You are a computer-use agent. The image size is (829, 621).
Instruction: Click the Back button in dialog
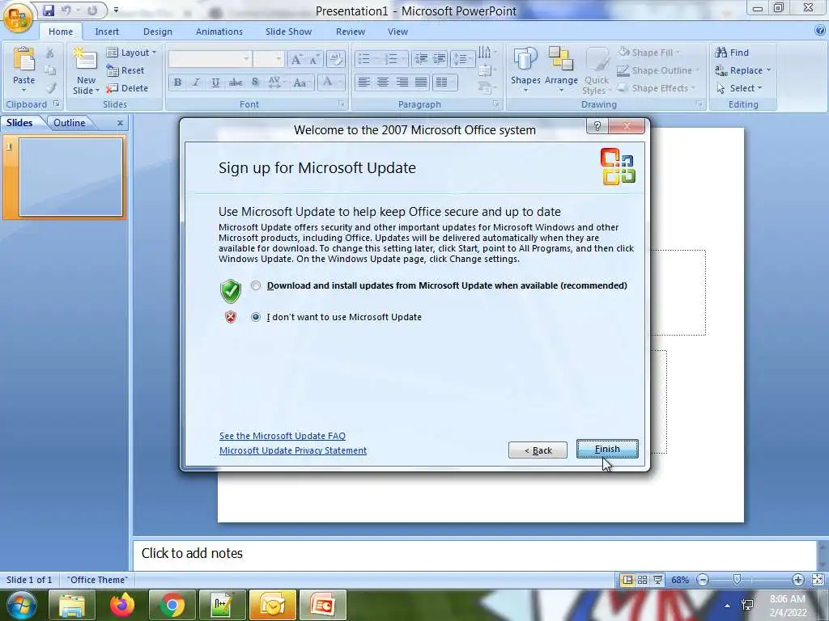click(538, 450)
